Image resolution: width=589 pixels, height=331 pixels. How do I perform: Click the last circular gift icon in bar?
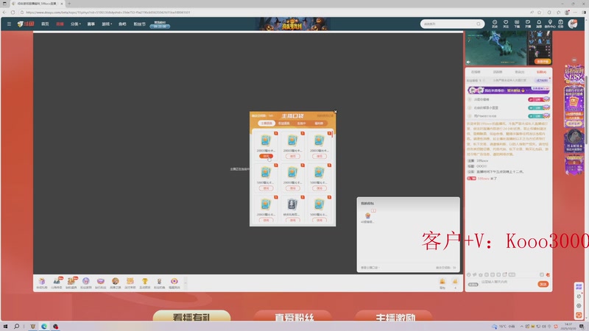point(174,282)
